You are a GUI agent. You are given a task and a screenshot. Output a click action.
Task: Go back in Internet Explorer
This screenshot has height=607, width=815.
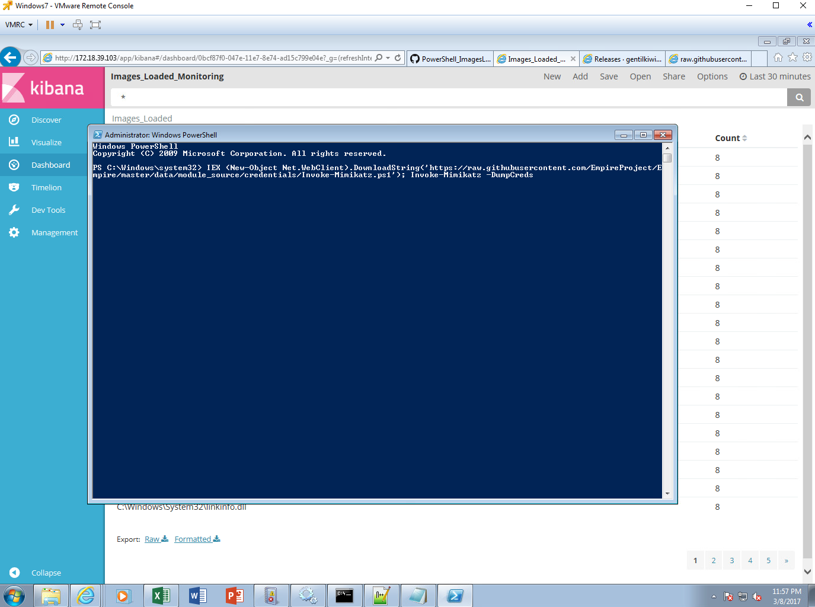(x=11, y=57)
